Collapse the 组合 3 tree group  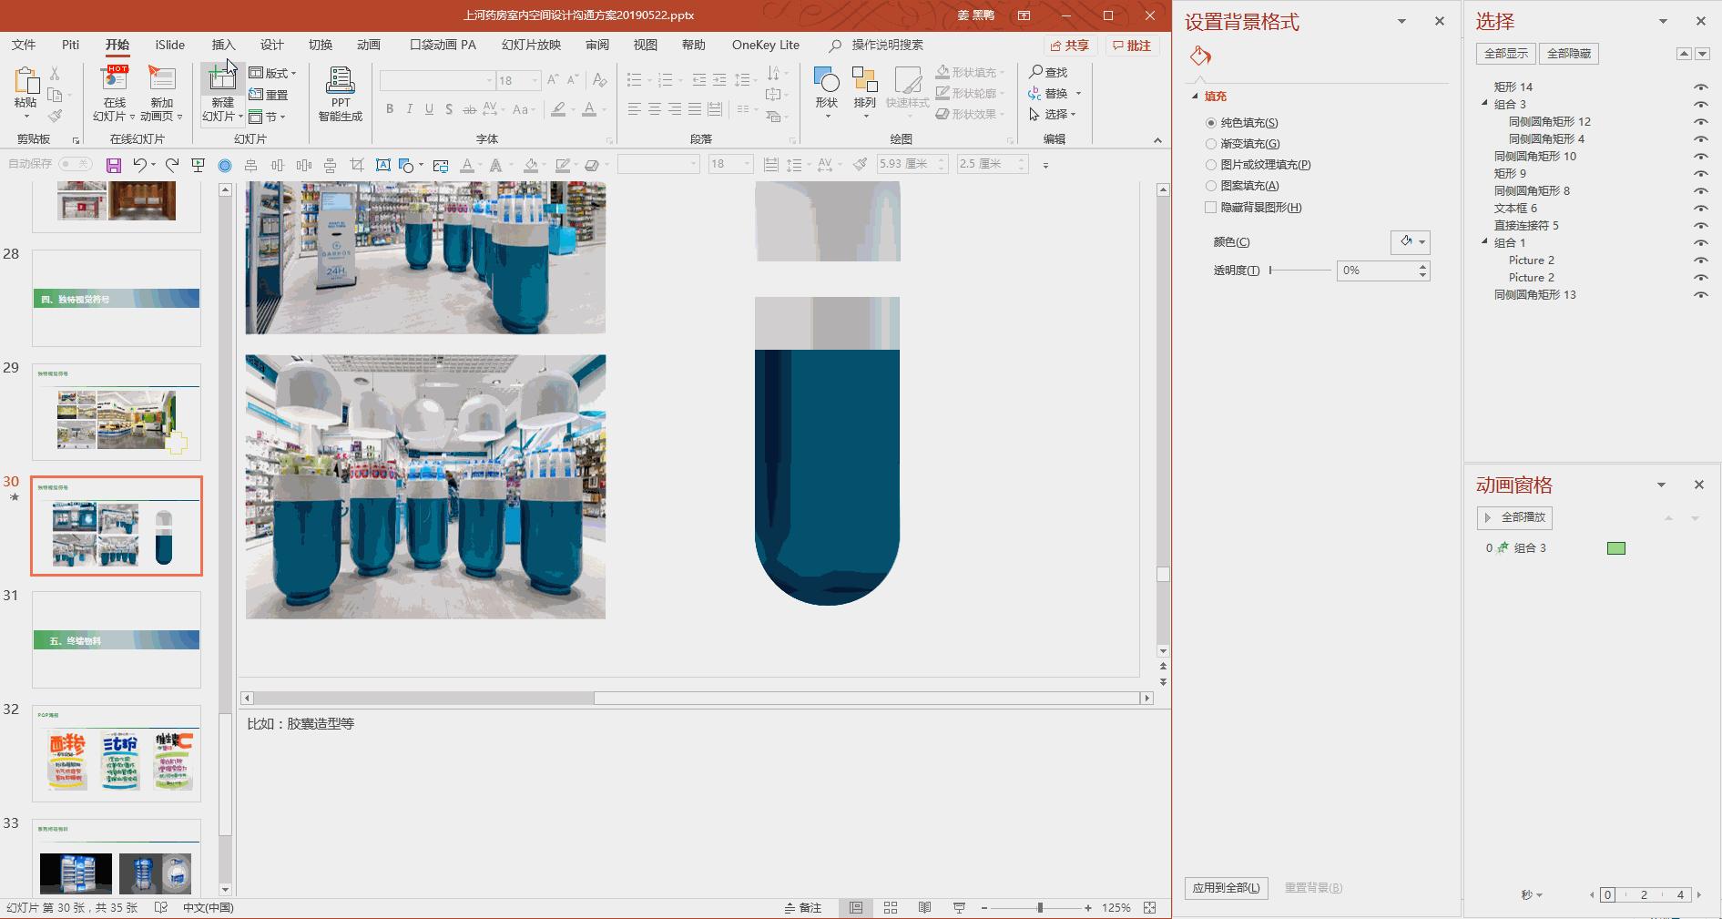(x=1484, y=104)
